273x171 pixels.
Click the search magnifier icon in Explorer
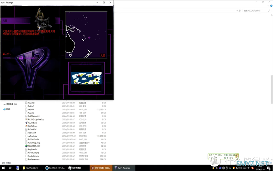[269, 11]
